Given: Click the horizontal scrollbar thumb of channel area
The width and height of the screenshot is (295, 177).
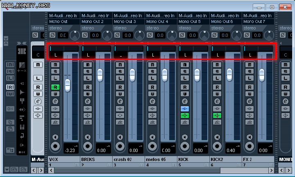Looking at the screenshot, I should (137, 170).
